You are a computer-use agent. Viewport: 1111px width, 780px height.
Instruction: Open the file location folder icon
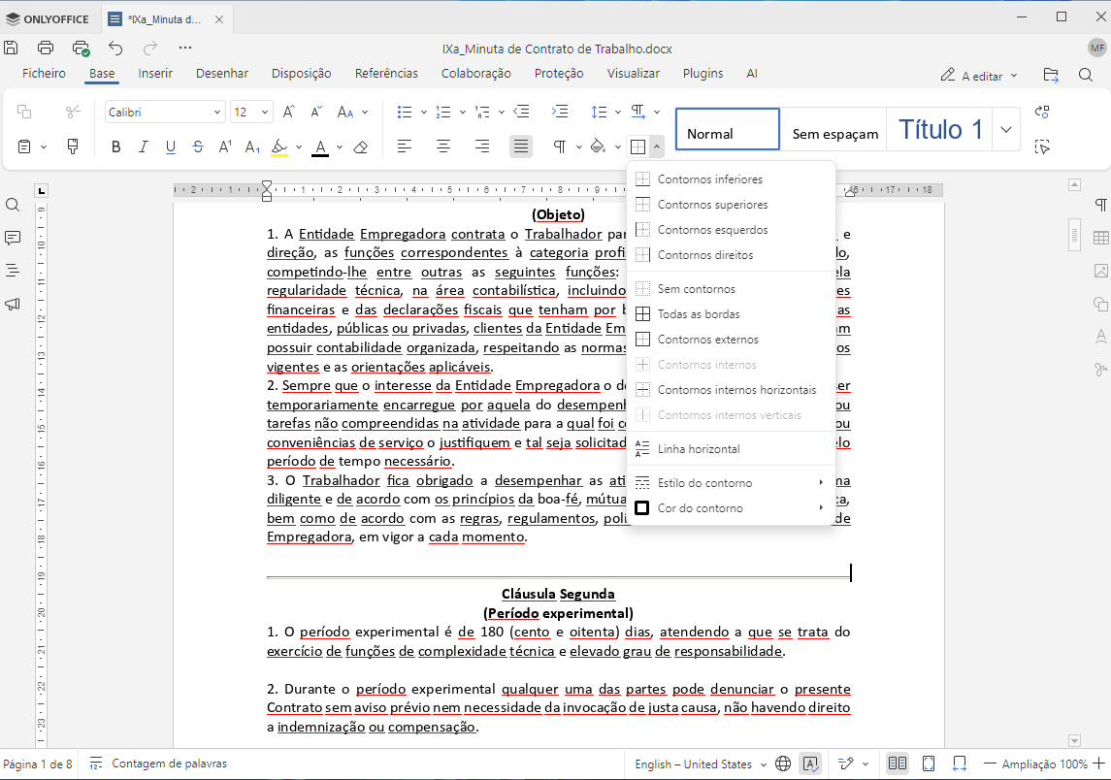point(1052,75)
